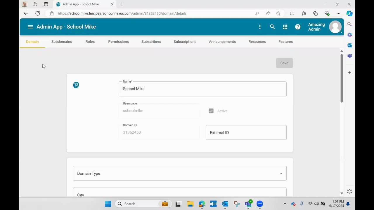Click the Domain ID value 31362450

tap(132, 132)
